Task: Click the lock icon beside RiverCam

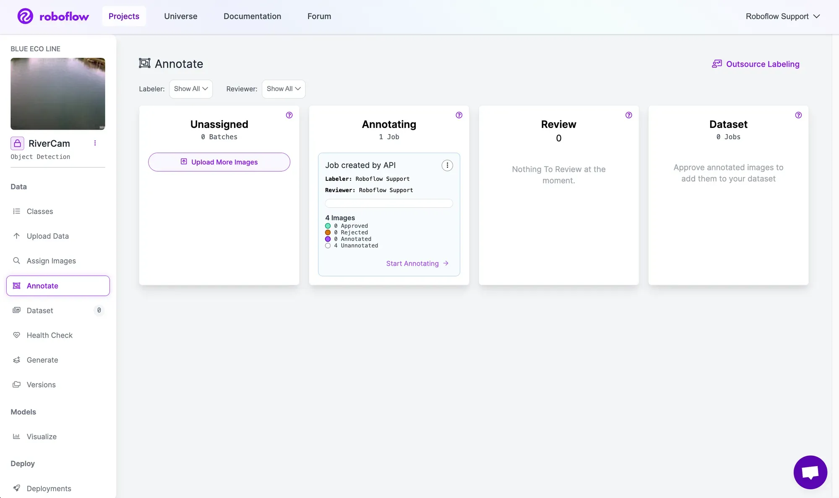Action: pos(17,143)
